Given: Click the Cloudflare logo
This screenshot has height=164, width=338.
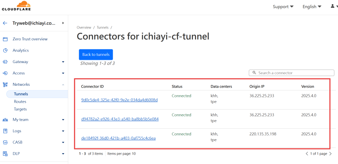Looking at the screenshot, I should (x=16, y=6).
